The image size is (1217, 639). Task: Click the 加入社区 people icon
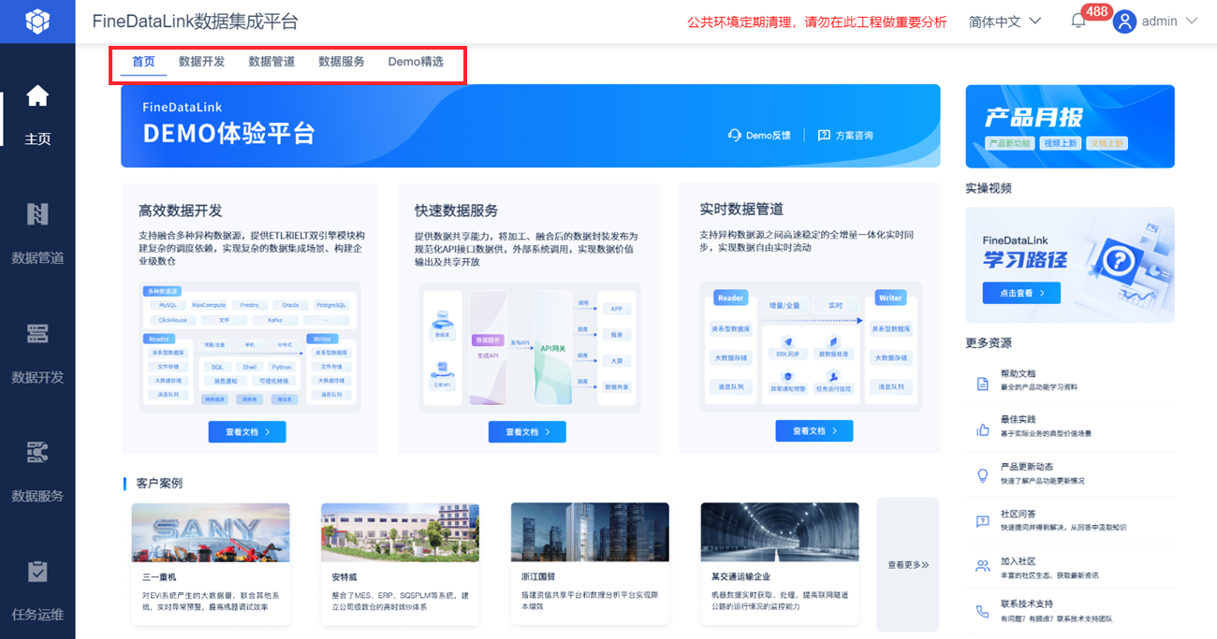[x=983, y=566]
